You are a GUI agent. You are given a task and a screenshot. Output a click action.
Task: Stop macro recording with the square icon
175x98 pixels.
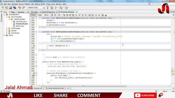(x=99, y=15)
